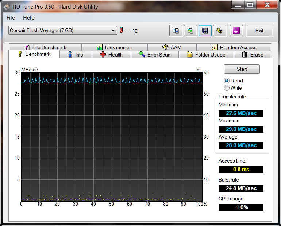The height and width of the screenshot is (226, 281).
Task: Open the Corsair Flash Voyager drive dropdown
Action: [62, 30]
